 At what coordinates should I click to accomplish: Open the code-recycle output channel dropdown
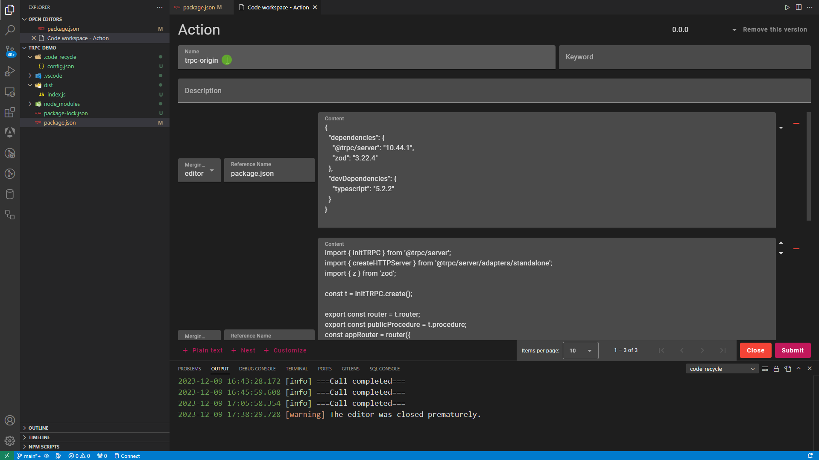pos(722,369)
